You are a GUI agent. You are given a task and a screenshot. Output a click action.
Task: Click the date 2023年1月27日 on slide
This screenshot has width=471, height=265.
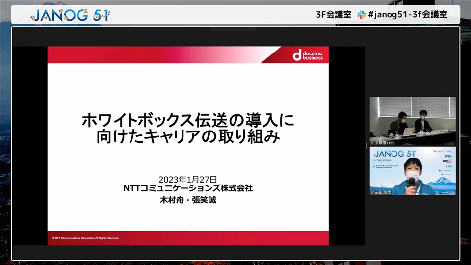pos(188,180)
